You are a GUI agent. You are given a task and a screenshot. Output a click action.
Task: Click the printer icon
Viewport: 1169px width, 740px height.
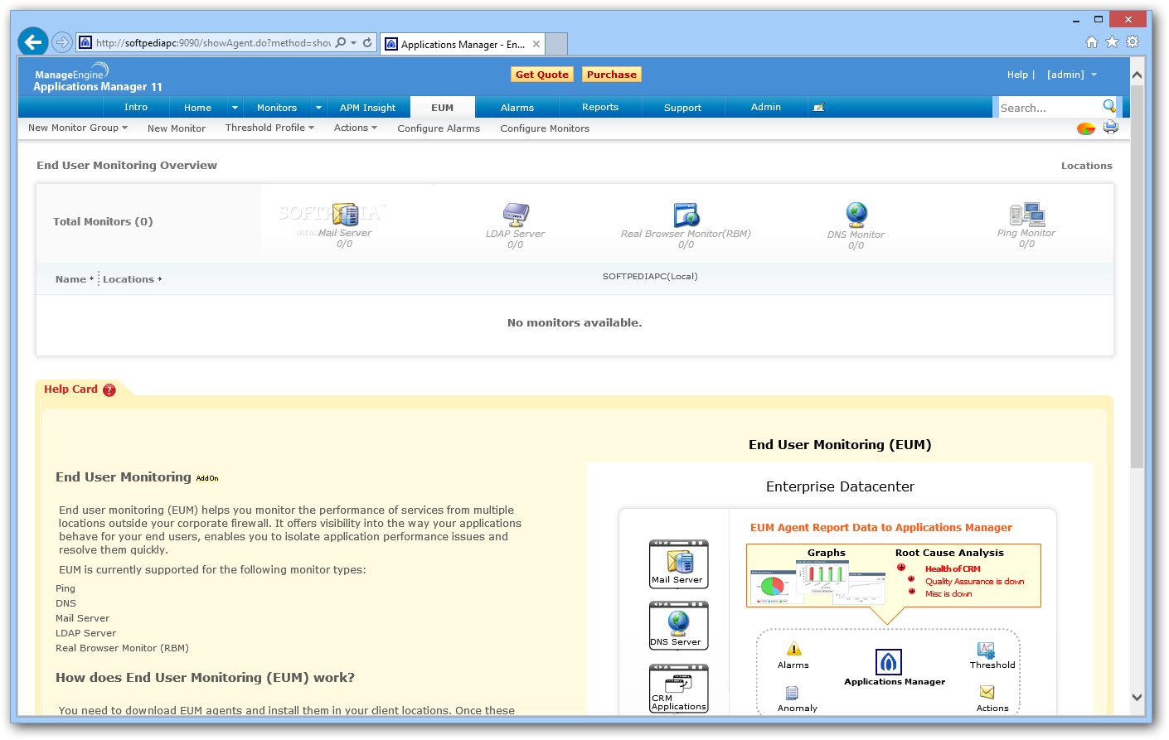1111,128
